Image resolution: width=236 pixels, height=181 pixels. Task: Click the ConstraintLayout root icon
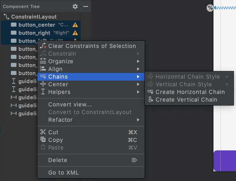click(x=6, y=17)
